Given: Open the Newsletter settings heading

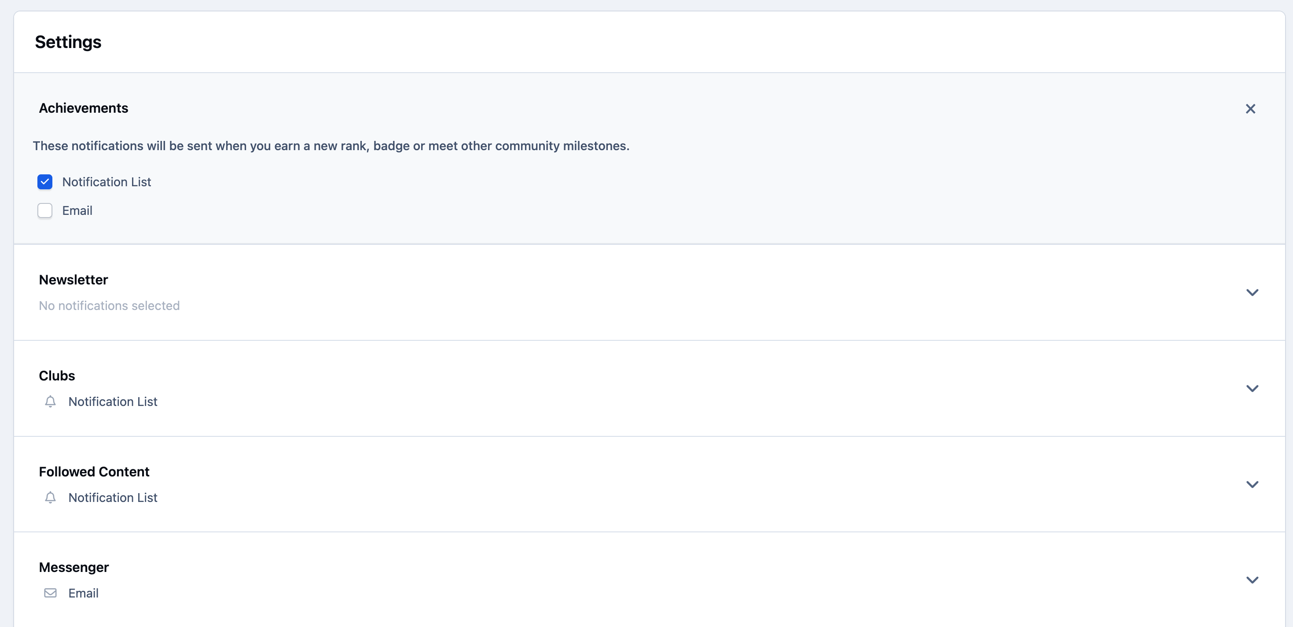Looking at the screenshot, I should coord(73,280).
